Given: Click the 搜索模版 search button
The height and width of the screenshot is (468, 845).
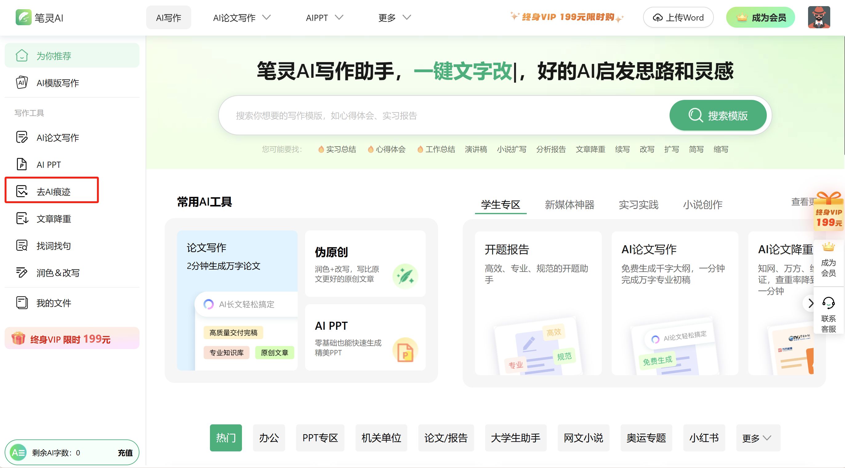Looking at the screenshot, I should 718,115.
